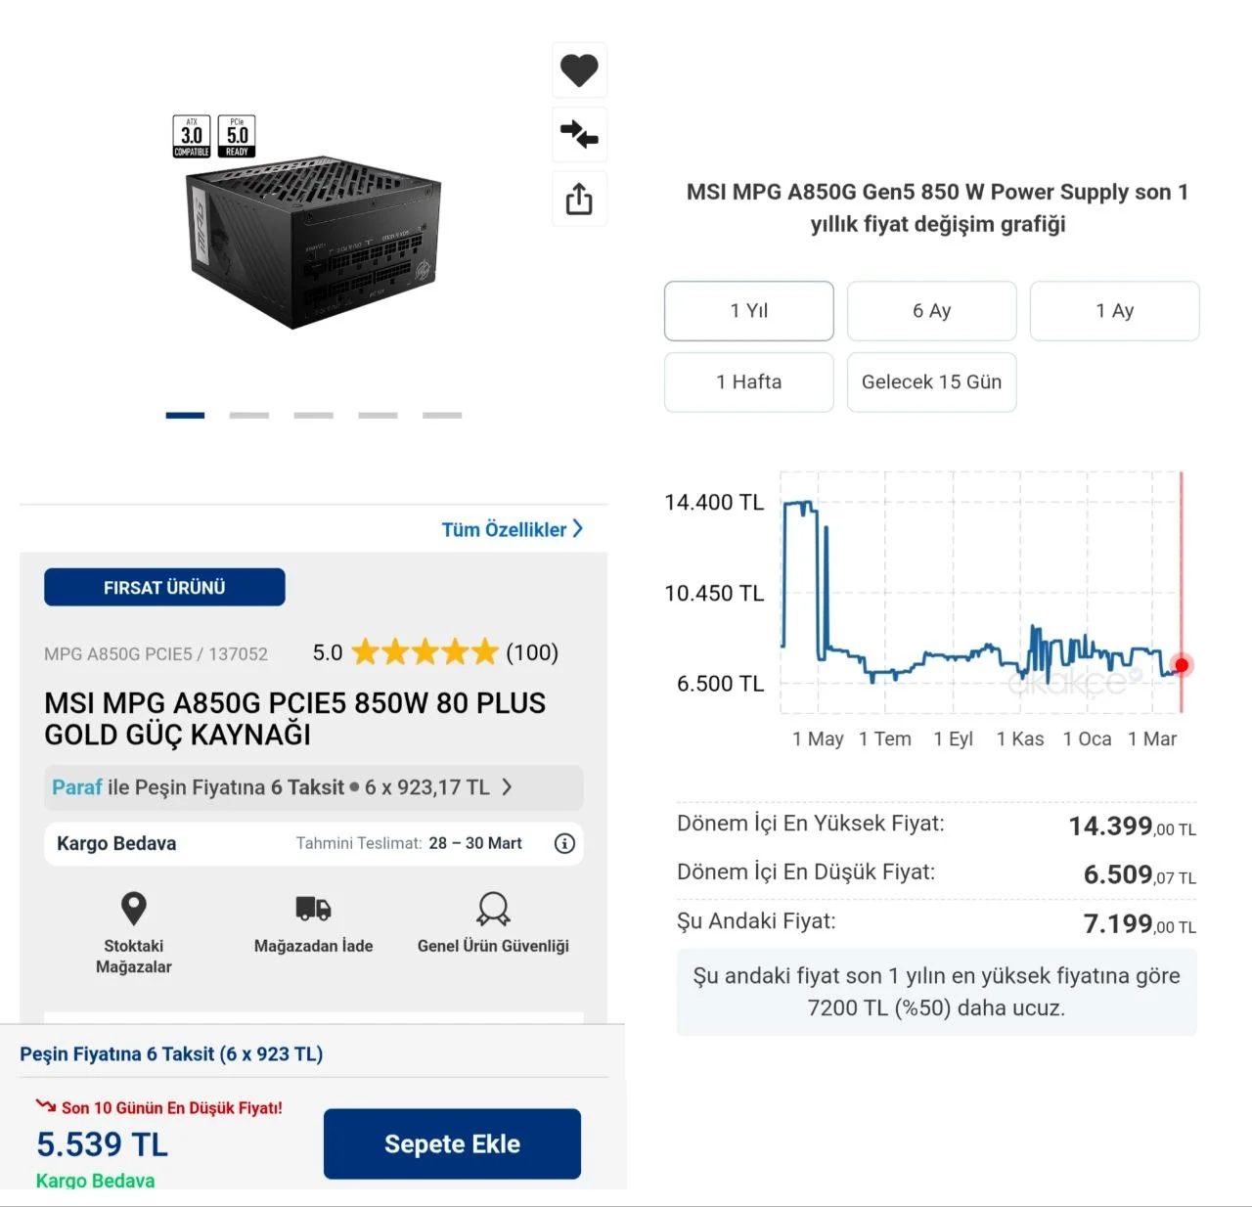Expand Paraf installment options chevron
The width and height of the screenshot is (1252, 1207).
507,787
